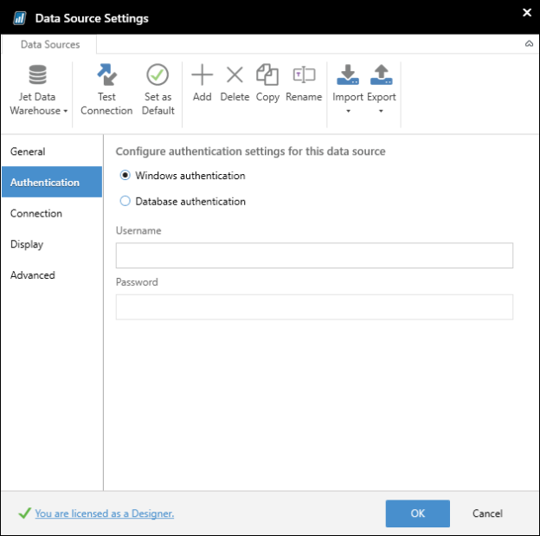Image resolution: width=540 pixels, height=536 pixels.
Task: Select the Authentication settings page
Action: [x=52, y=182]
